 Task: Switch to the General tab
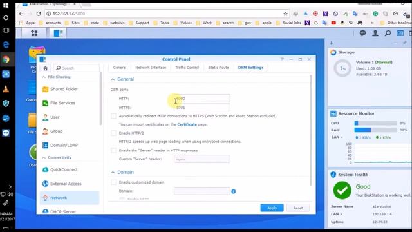(x=120, y=68)
